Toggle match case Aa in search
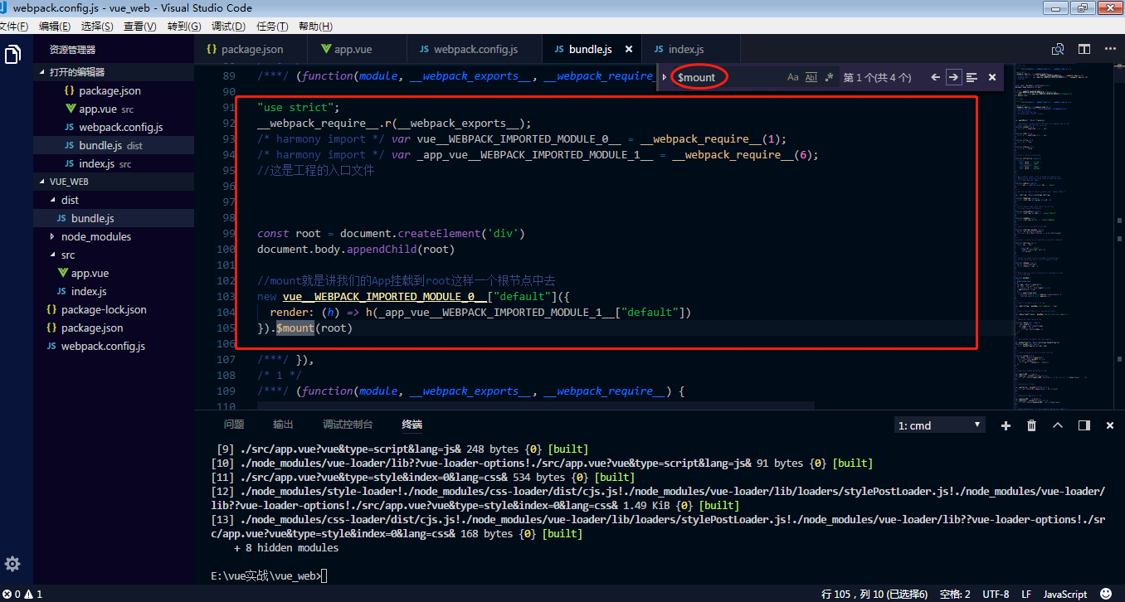 click(793, 76)
